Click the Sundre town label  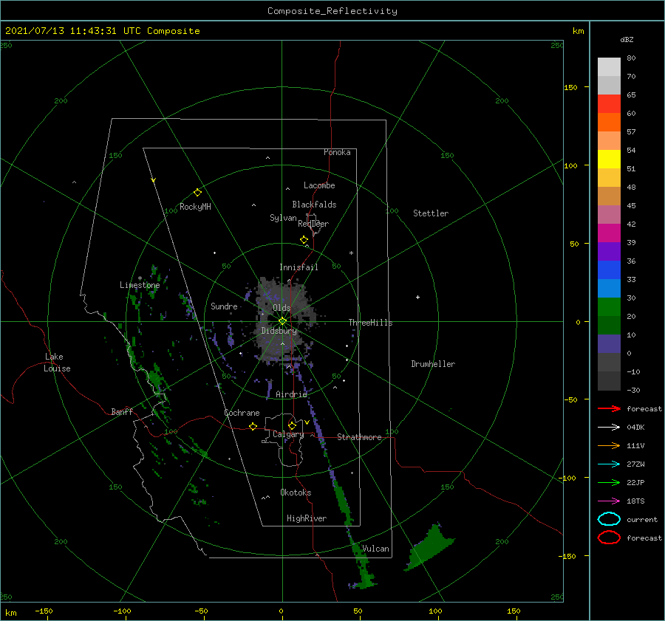coord(224,306)
